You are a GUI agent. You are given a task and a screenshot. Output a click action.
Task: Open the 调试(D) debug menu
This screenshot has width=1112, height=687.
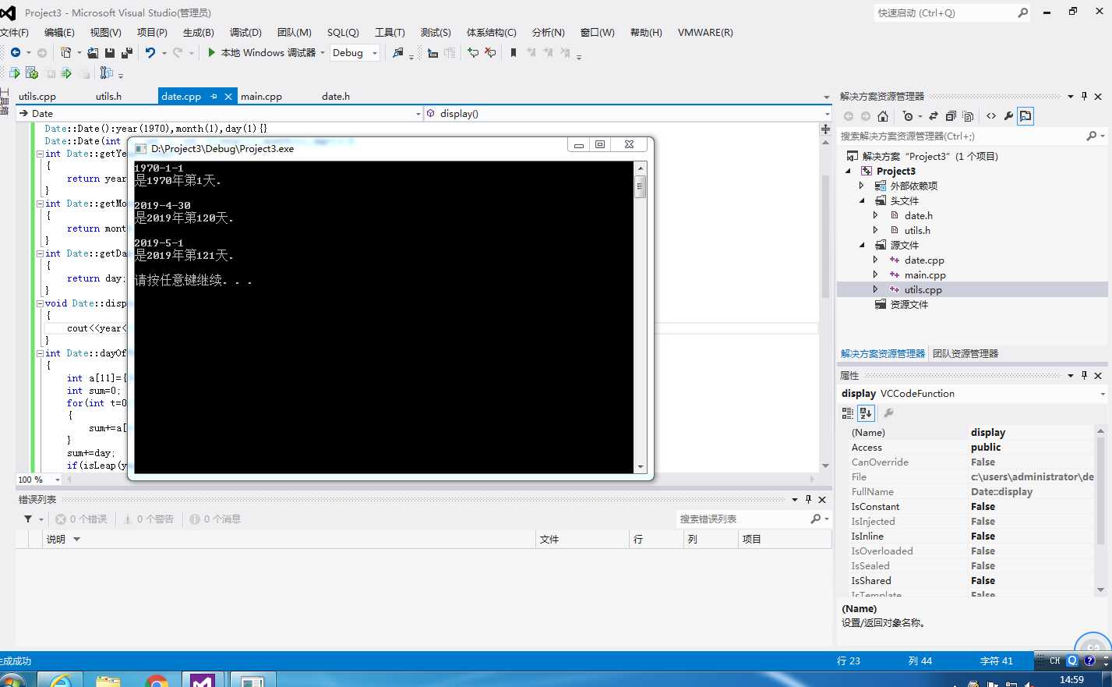245,32
